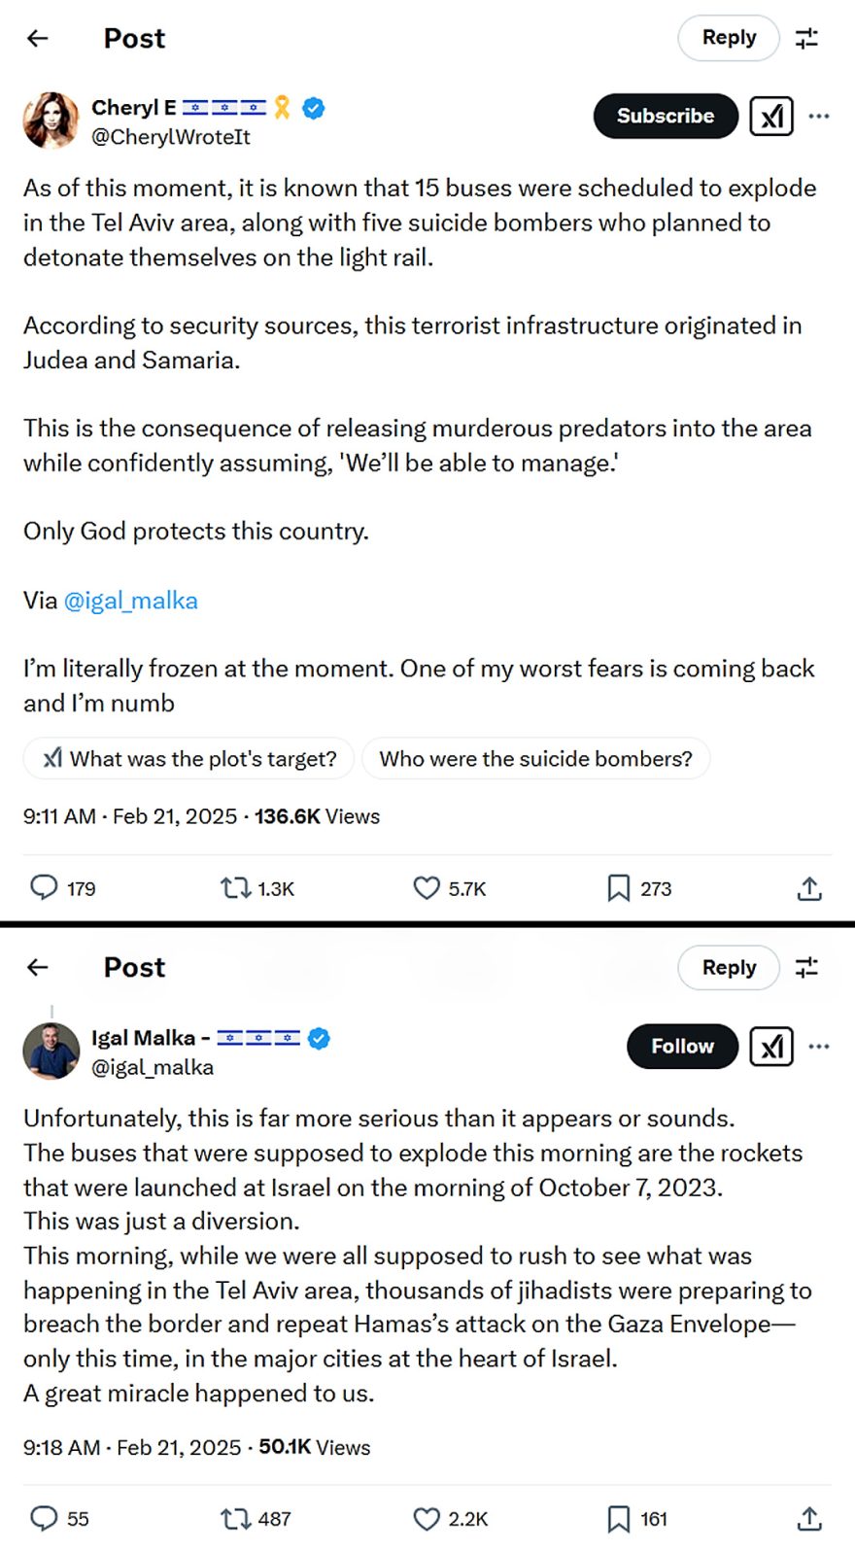Click Grok icon next to Subscribe button
The image size is (855, 1551).
771,117
